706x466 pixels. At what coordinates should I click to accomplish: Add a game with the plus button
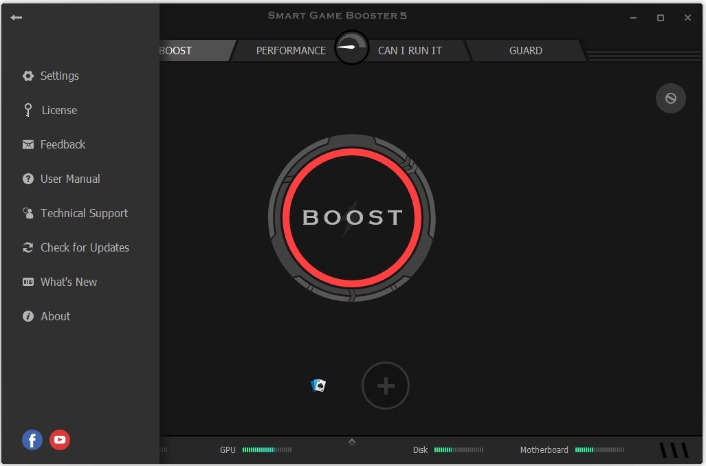coord(385,386)
